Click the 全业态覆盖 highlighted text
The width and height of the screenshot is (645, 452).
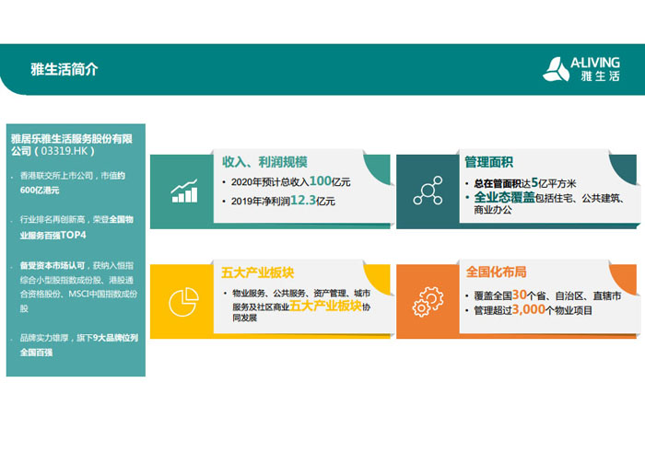tap(502, 197)
